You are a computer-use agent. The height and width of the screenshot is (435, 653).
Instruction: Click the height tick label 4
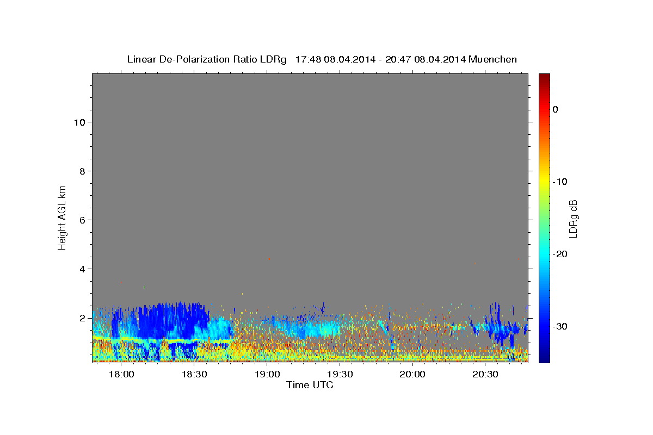(82, 269)
